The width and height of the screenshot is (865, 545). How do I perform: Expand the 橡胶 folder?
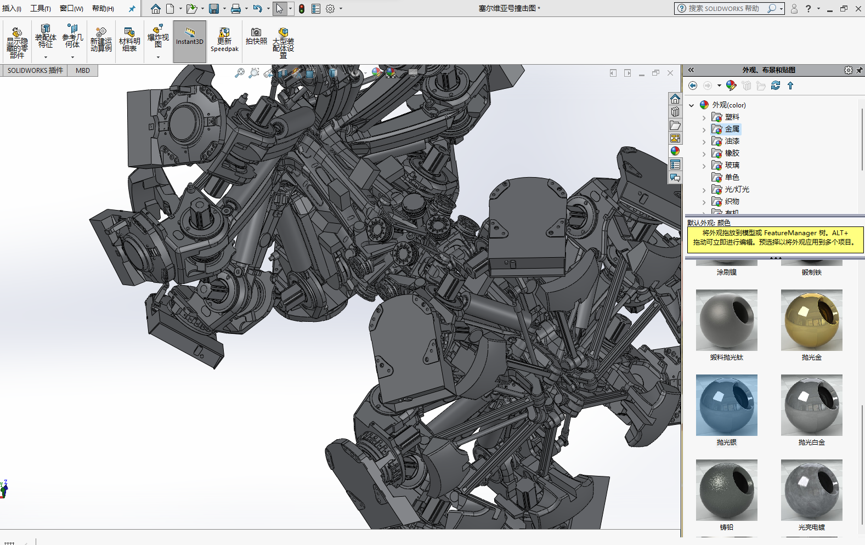pos(704,154)
